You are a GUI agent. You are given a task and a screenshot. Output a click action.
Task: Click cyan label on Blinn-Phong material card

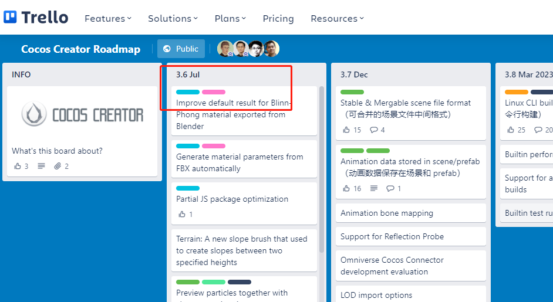pyautogui.click(x=188, y=92)
